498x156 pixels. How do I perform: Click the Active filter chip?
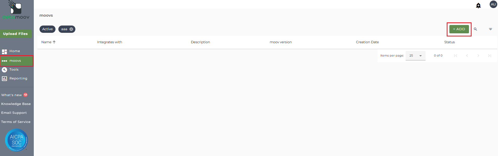click(x=47, y=29)
